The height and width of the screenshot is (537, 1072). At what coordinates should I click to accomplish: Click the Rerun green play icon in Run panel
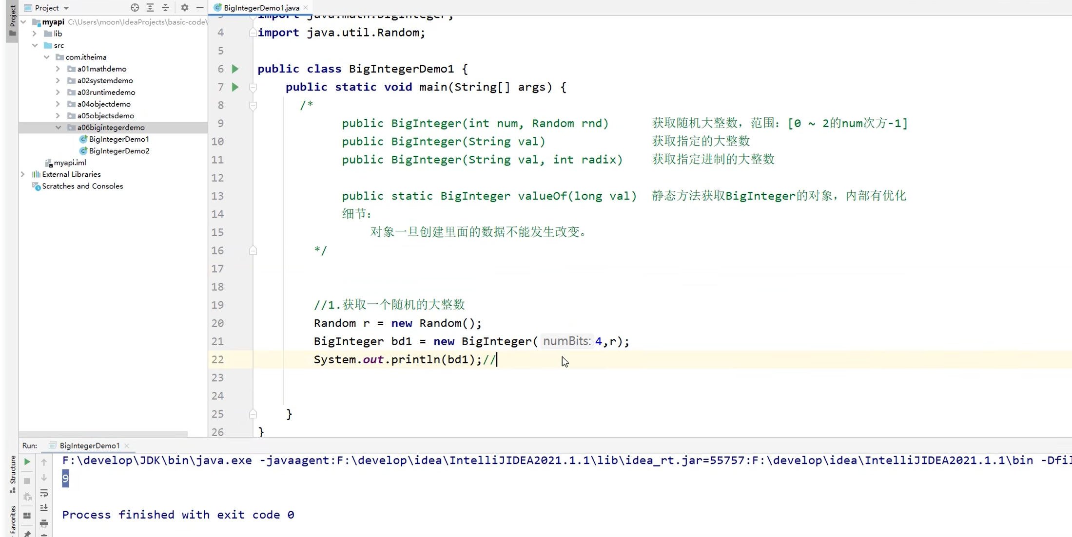[x=27, y=462]
